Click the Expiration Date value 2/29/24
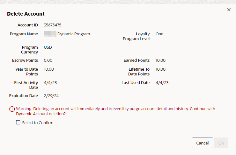The height and width of the screenshot is (155, 236). [51, 96]
